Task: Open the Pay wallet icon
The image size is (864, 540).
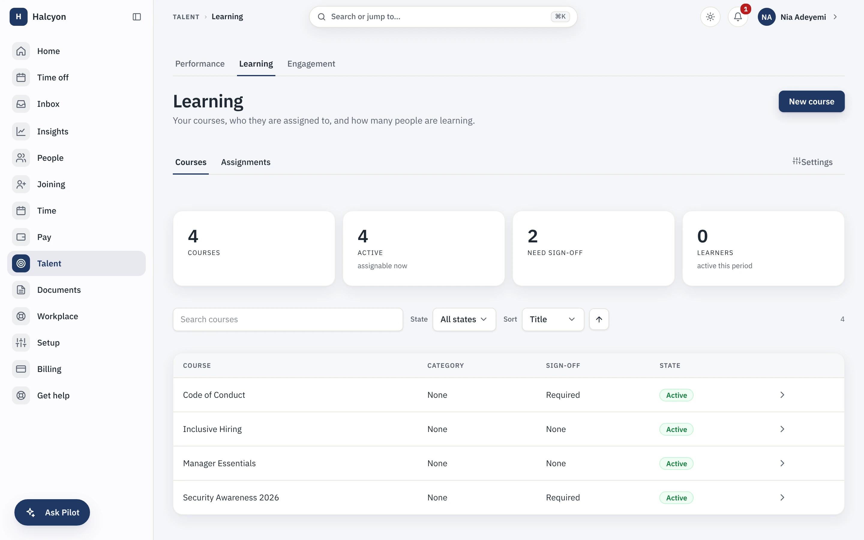Action: pyautogui.click(x=21, y=237)
